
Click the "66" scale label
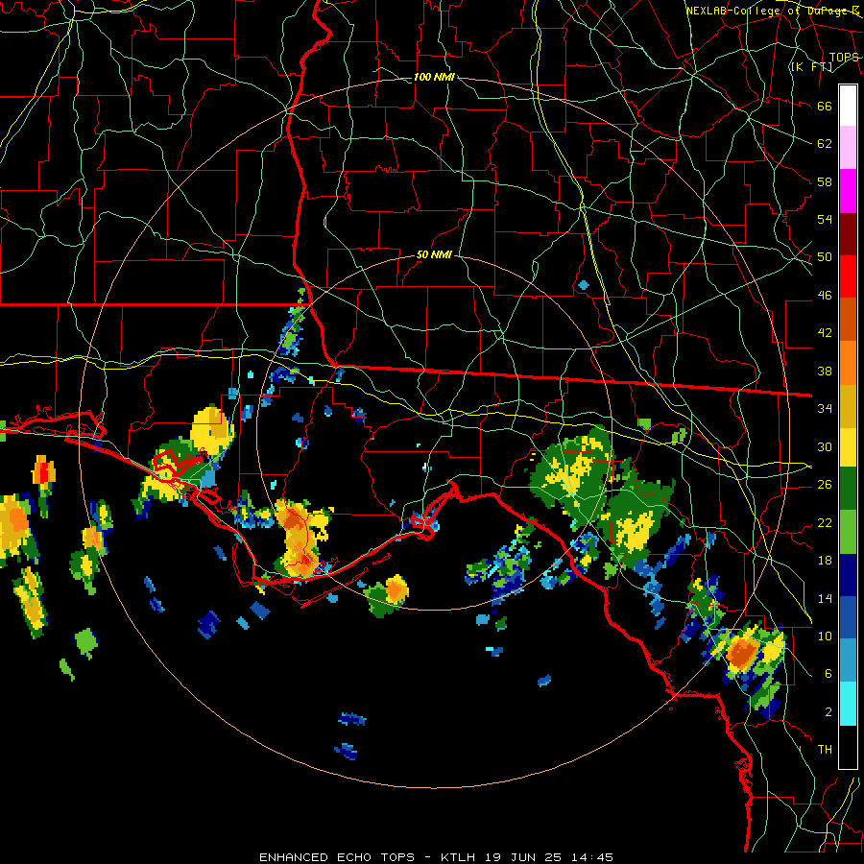click(x=825, y=106)
